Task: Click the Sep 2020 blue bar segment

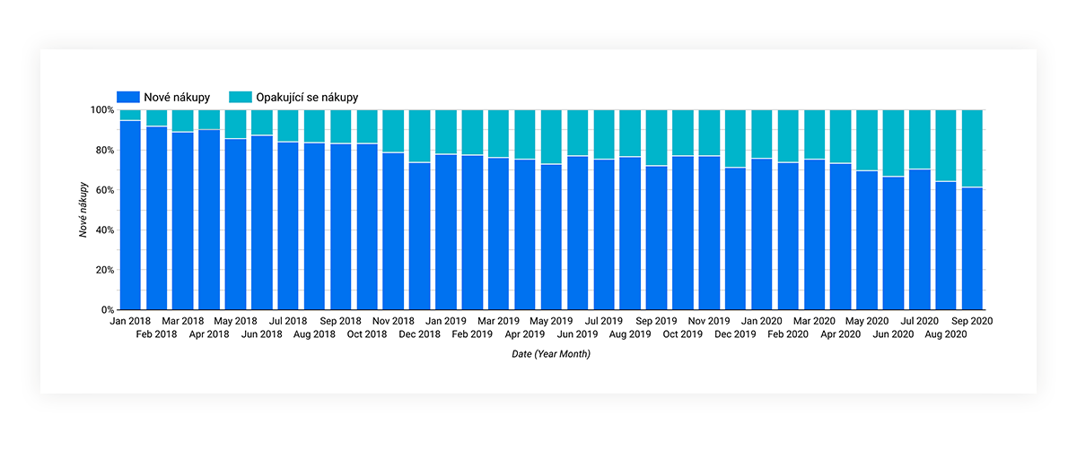Action: [972, 248]
